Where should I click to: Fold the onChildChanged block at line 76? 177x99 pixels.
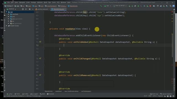(x=44, y=59)
